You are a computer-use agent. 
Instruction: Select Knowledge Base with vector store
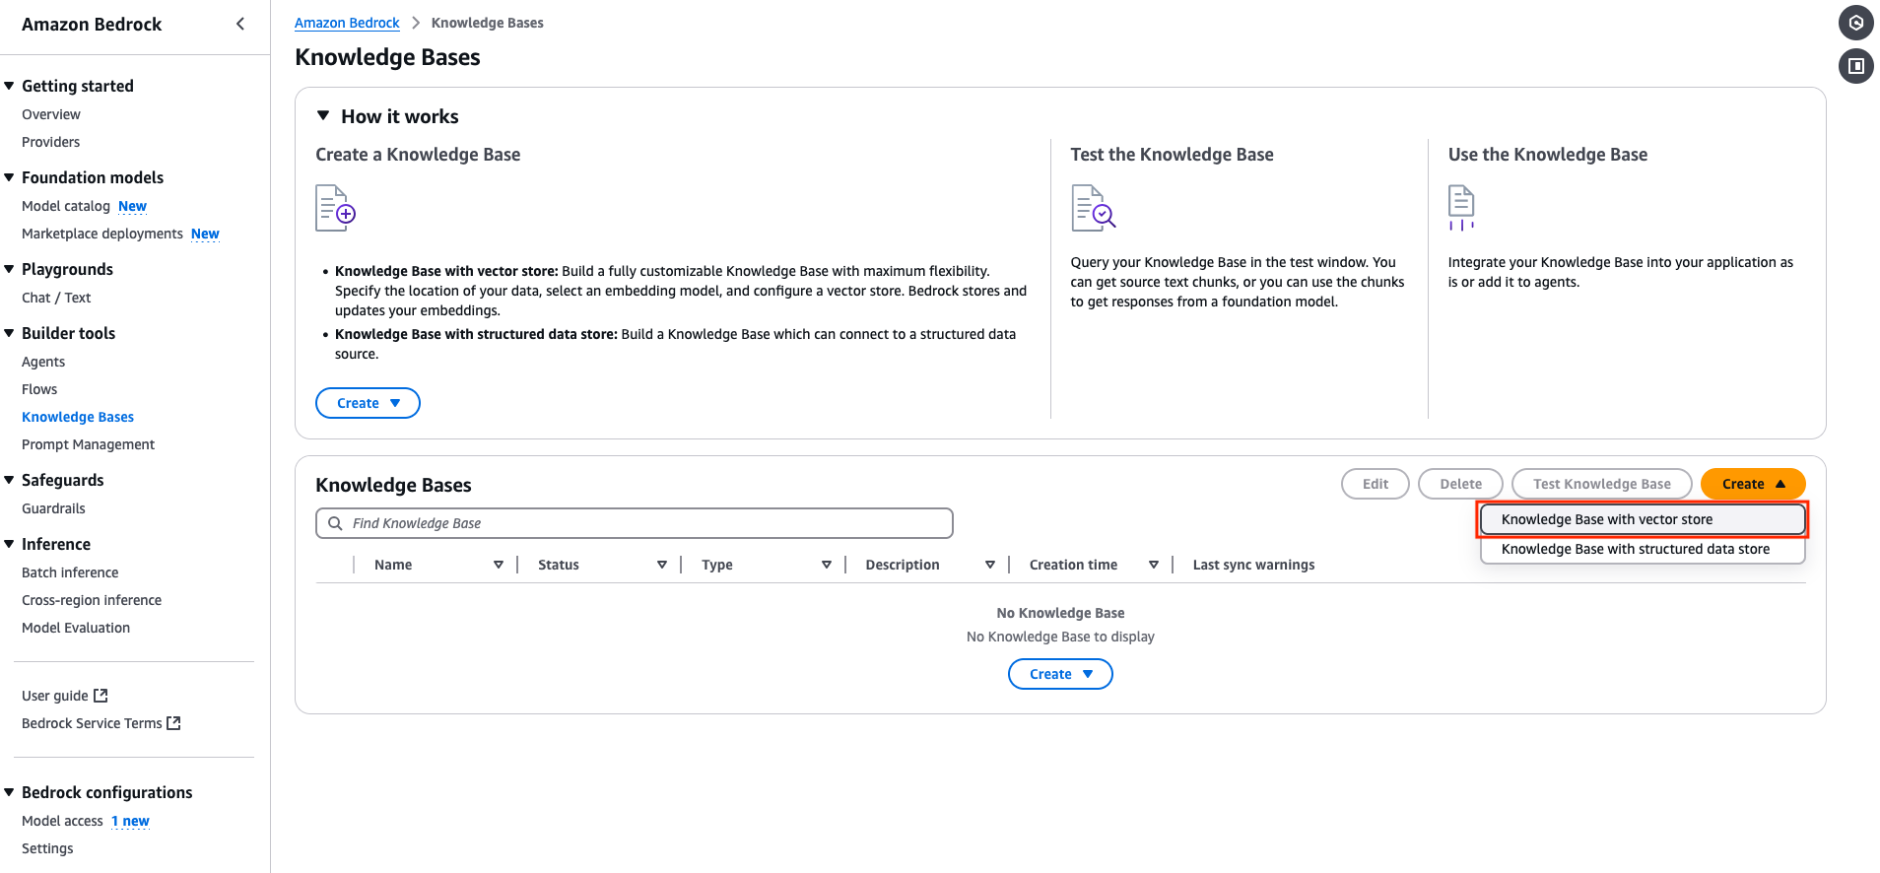[x=1643, y=519]
